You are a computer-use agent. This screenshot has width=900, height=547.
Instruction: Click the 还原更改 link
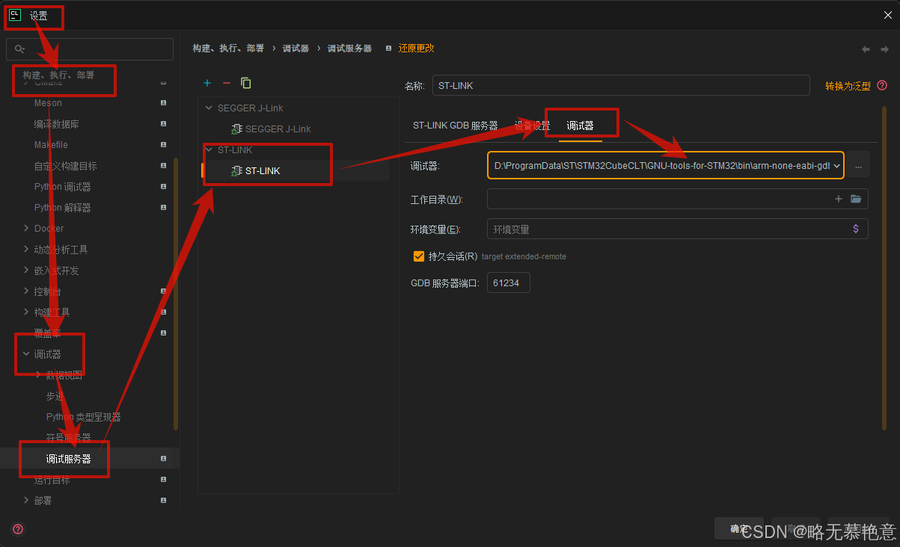[x=416, y=48]
